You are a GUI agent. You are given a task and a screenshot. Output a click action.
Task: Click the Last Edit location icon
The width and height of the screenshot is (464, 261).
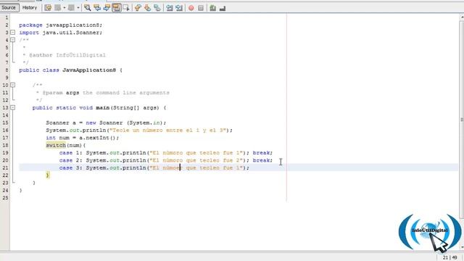click(x=48, y=8)
